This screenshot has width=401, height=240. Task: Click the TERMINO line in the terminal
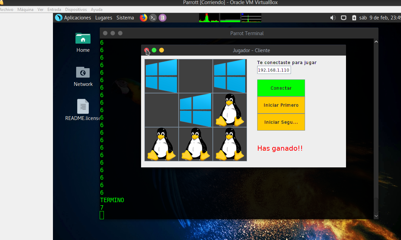(x=112, y=200)
